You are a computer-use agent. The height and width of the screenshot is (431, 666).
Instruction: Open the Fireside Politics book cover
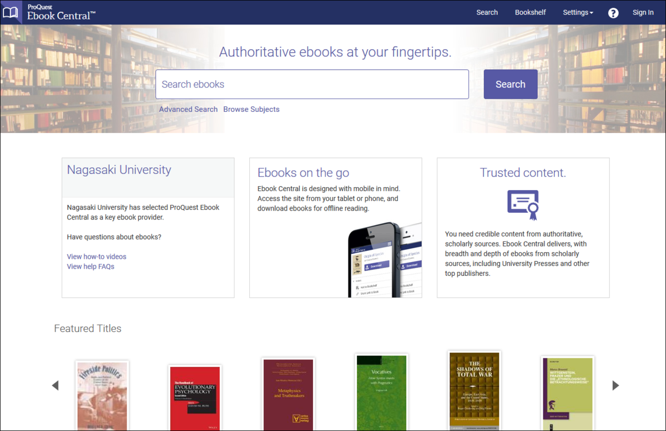click(102, 396)
